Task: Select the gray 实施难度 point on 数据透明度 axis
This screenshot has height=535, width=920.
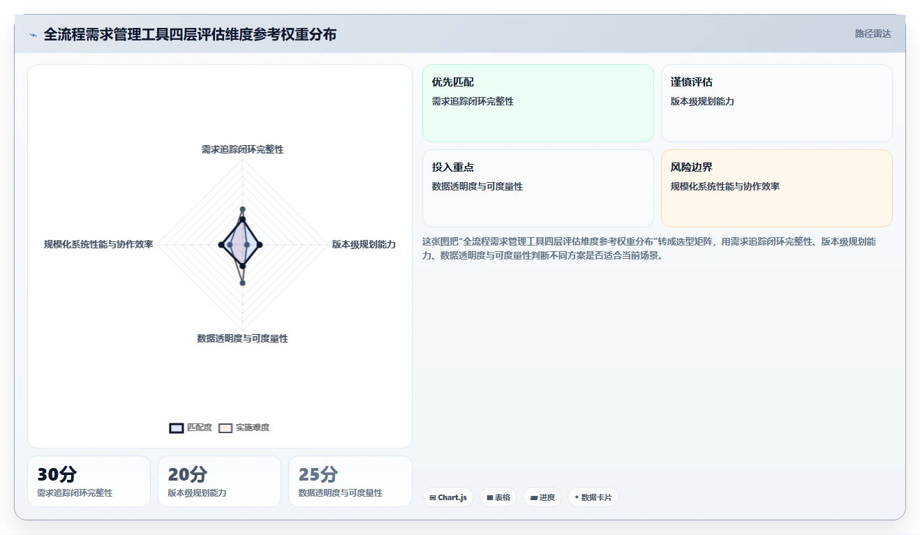Action: 242,282
